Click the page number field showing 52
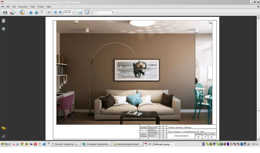The image size is (260, 153). click(42, 12)
